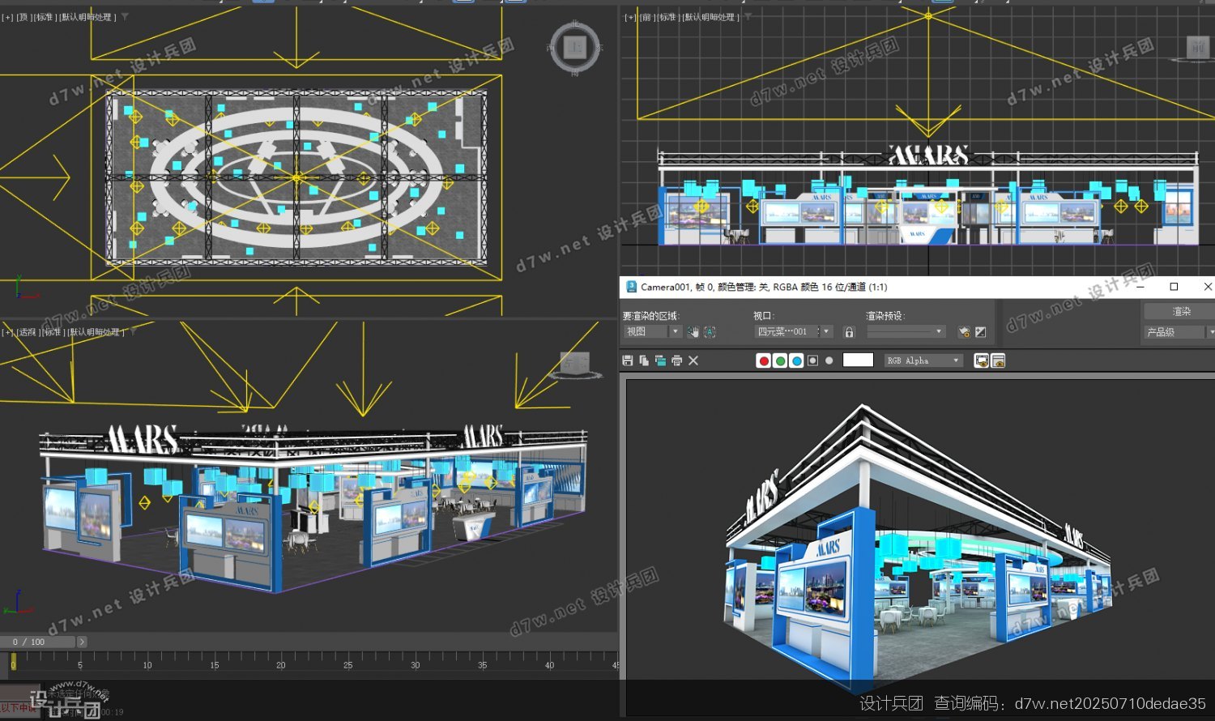Open the render preset 渲染预设 dropdown
Viewport: 1215px width, 721px height.
906,331
